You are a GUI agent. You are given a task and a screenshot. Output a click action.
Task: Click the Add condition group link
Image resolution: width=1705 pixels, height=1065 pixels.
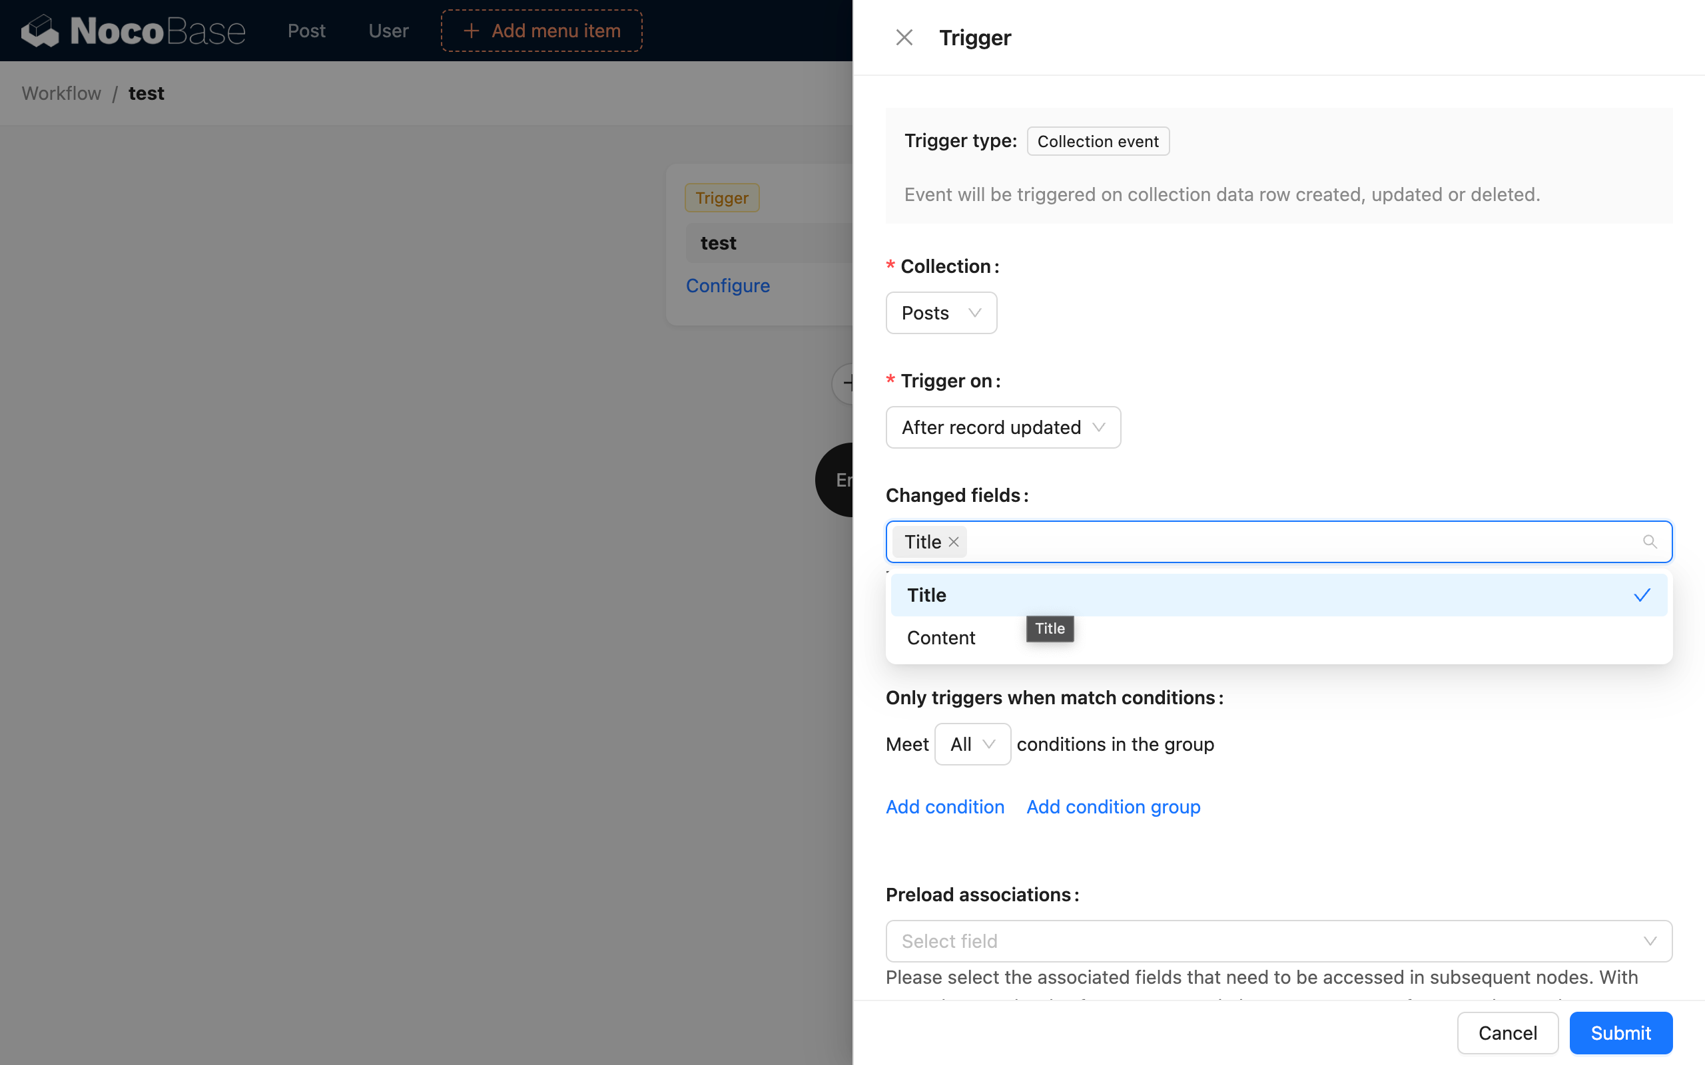tap(1112, 807)
